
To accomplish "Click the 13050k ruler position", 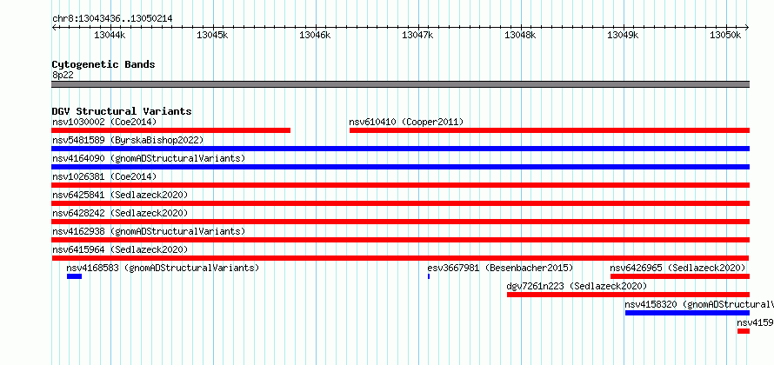I will click(726, 35).
